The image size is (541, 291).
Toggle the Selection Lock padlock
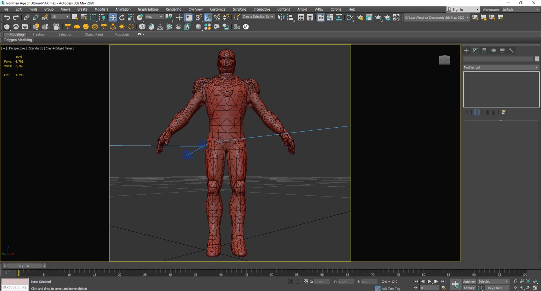click(x=298, y=281)
